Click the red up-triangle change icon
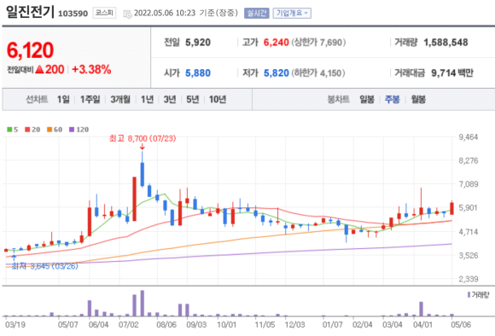Image resolution: width=495 pixels, height=336 pixels. tap(39, 69)
